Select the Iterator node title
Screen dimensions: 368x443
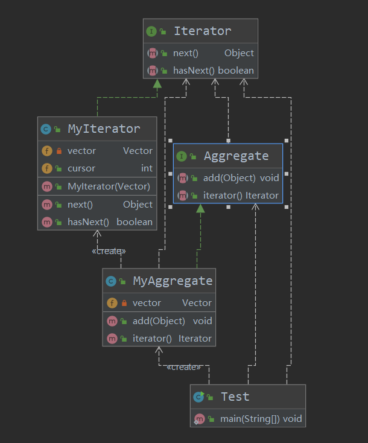202,31
